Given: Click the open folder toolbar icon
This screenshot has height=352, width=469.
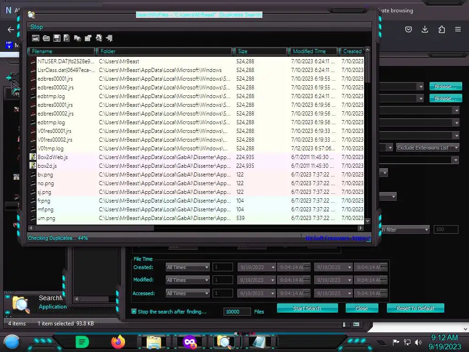Looking at the screenshot, I should [46, 38].
